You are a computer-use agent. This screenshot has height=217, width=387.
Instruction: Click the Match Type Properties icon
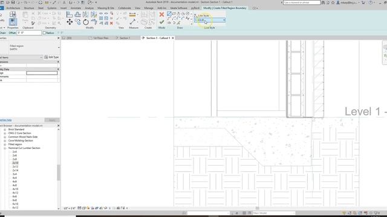pos(33,23)
